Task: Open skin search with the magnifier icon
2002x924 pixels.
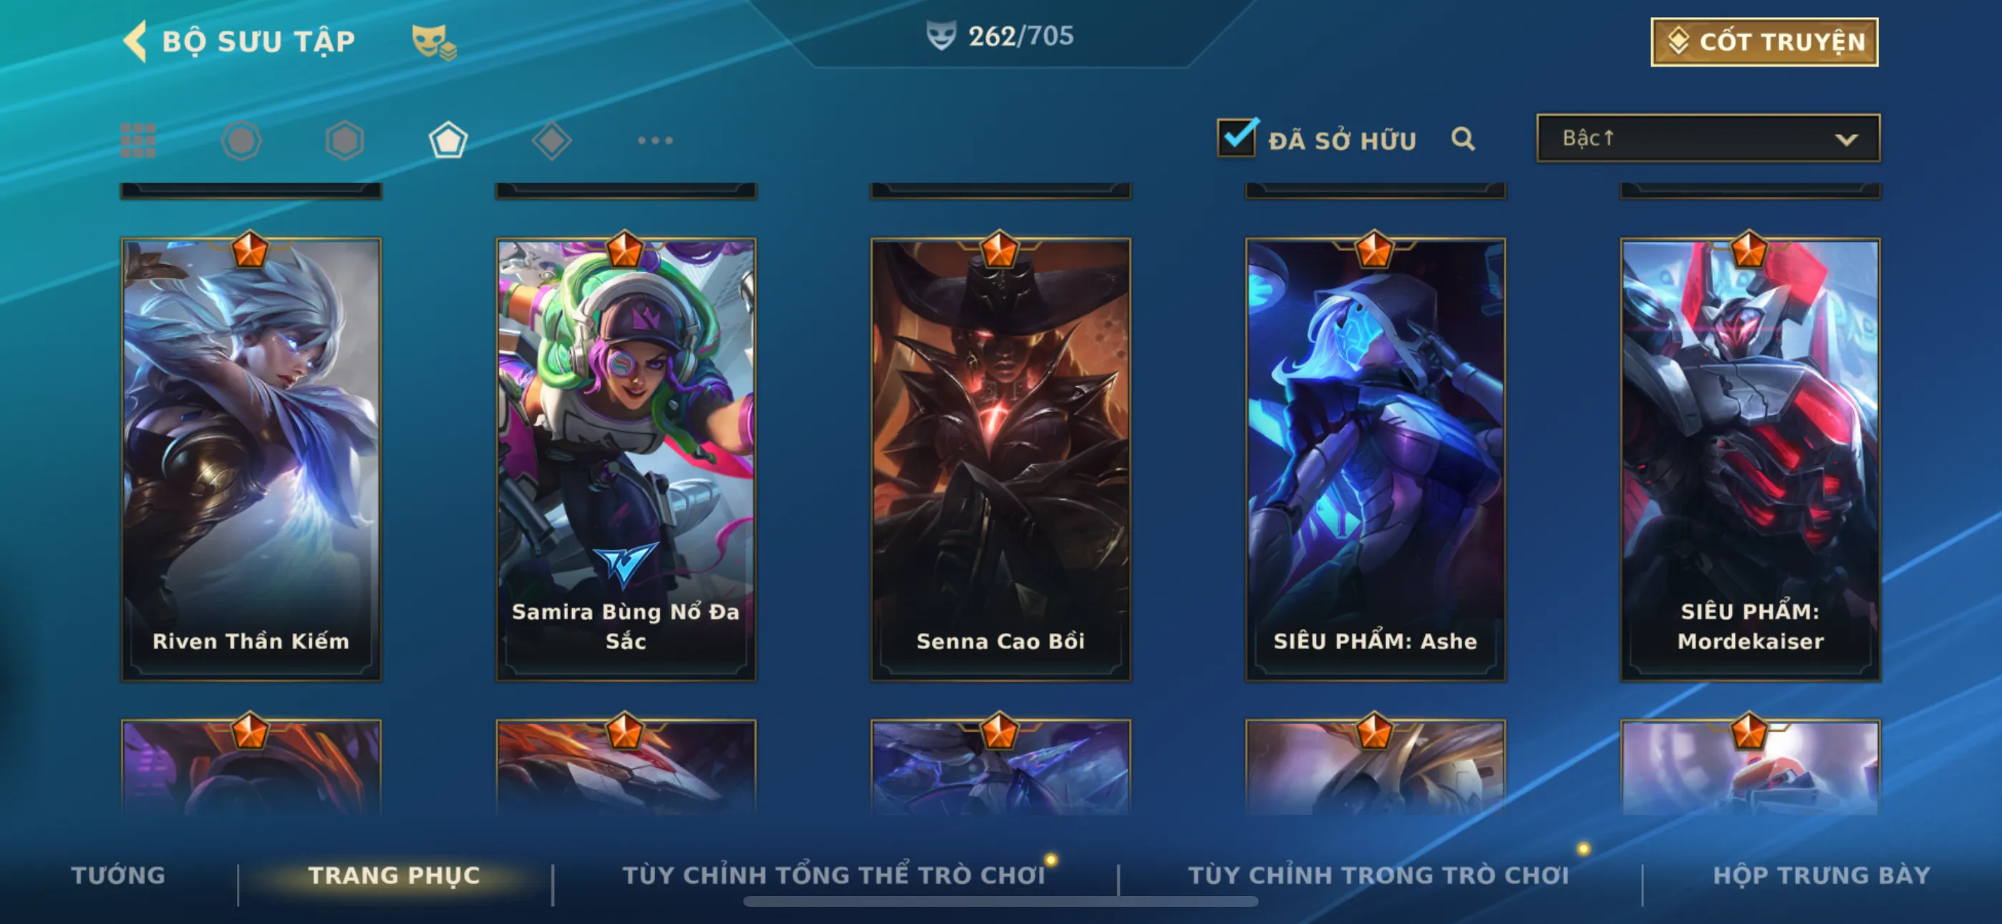Action: (x=1463, y=139)
